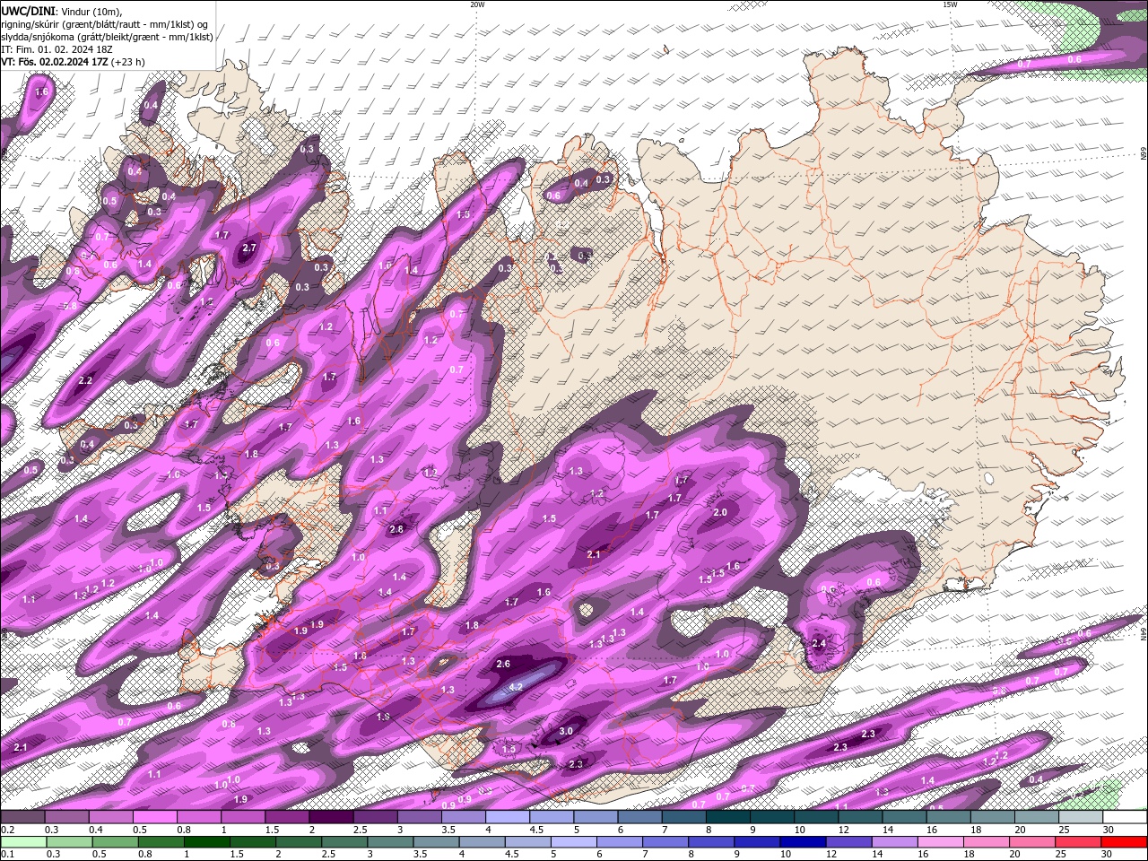Click the 20W longitude label
Image resolution: width=1148 pixels, height=861 pixels.
(x=477, y=4)
